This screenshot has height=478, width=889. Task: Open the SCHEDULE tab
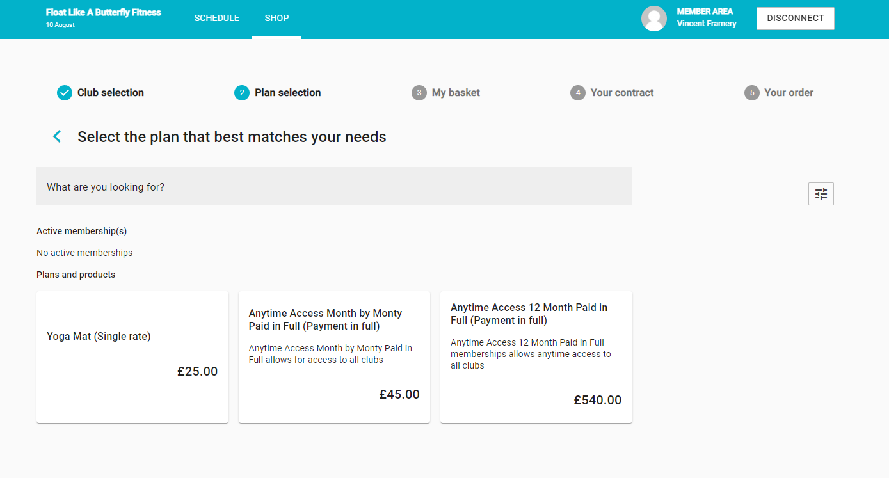pos(216,19)
